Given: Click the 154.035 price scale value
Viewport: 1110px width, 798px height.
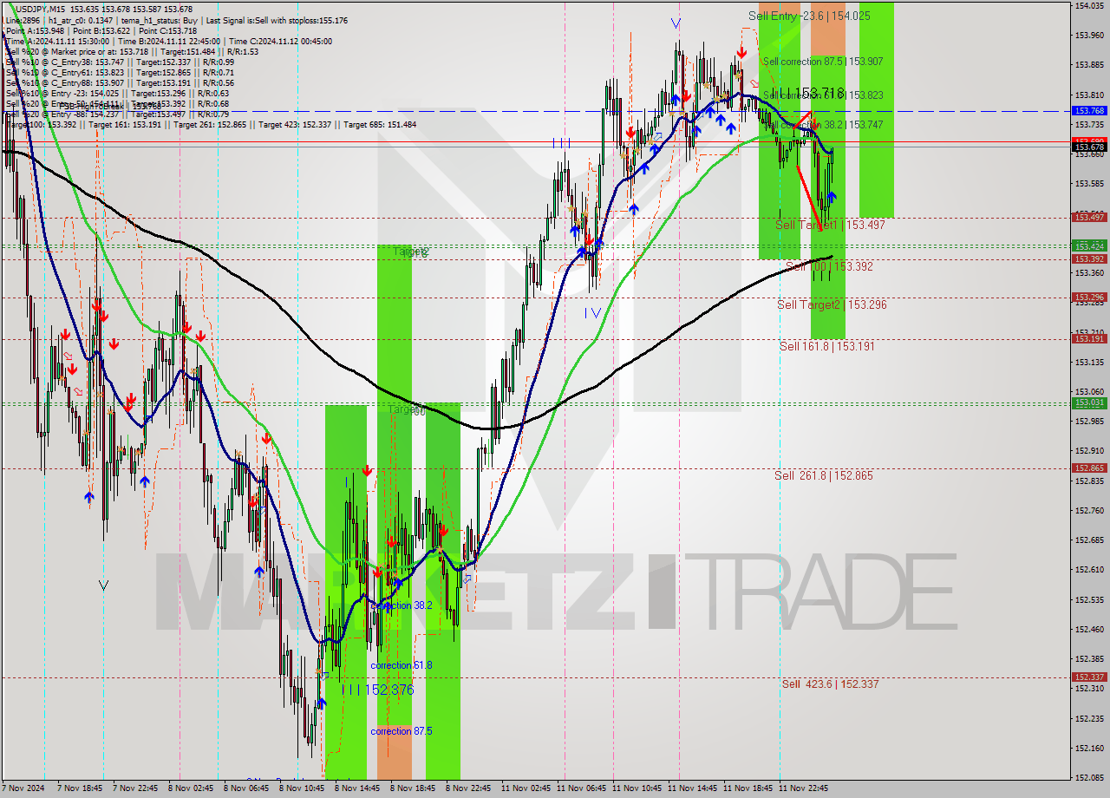Looking at the screenshot, I should pyautogui.click(x=1089, y=5).
